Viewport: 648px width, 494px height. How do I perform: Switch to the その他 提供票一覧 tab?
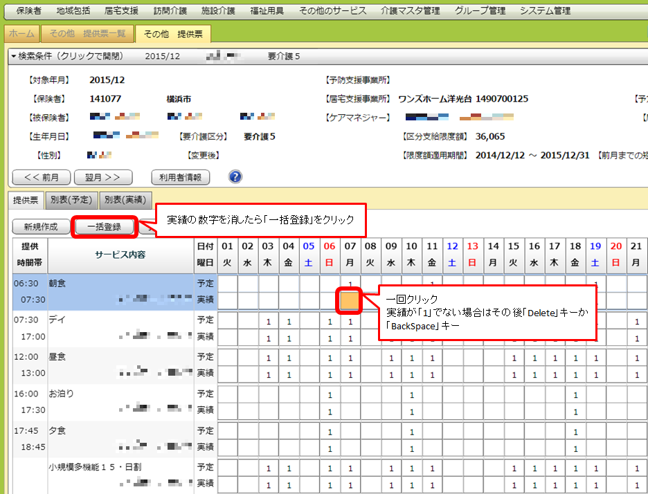pos(87,34)
